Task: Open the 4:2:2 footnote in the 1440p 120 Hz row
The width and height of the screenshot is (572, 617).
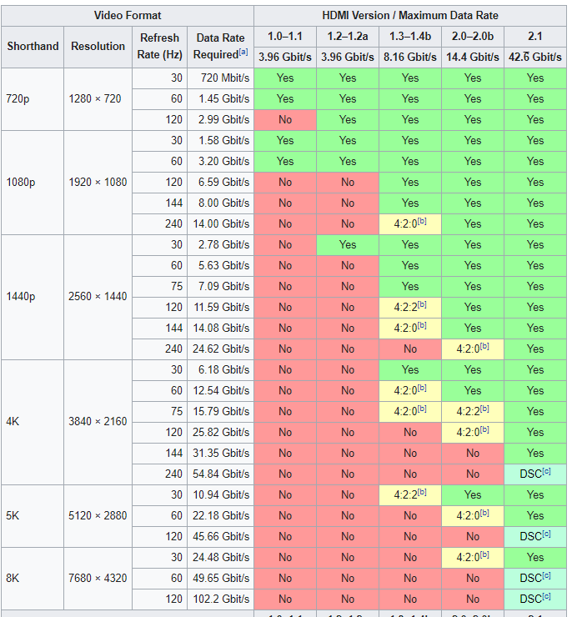Action: (422, 304)
